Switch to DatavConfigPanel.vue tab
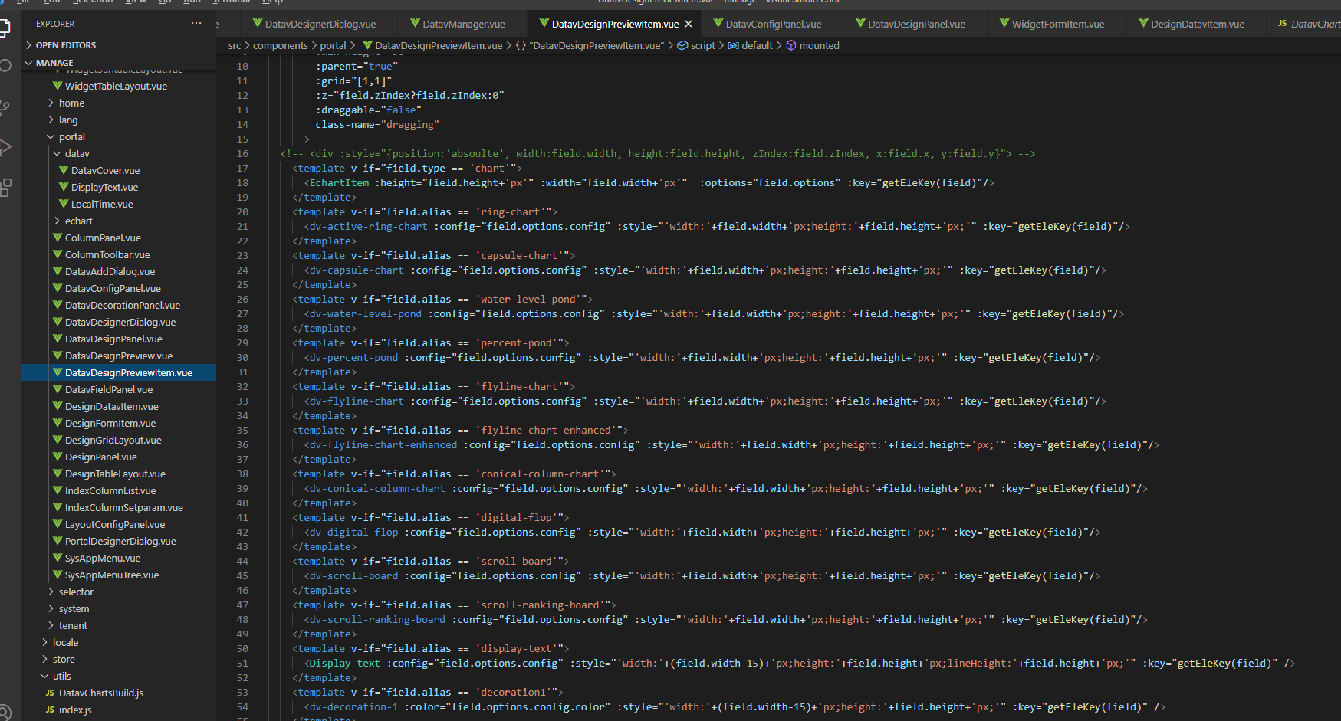The image size is (1341, 721). click(x=774, y=24)
